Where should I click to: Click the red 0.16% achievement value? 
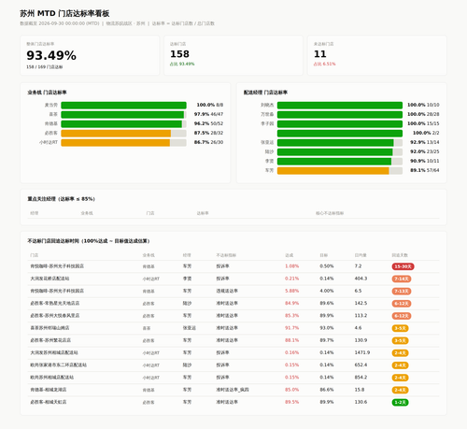[x=291, y=352]
